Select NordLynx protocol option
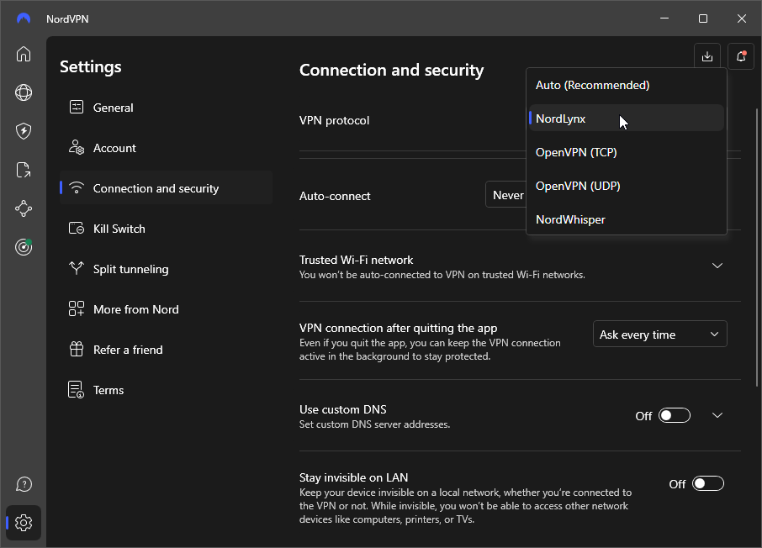This screenshot has height=548, width=762. 627,118
